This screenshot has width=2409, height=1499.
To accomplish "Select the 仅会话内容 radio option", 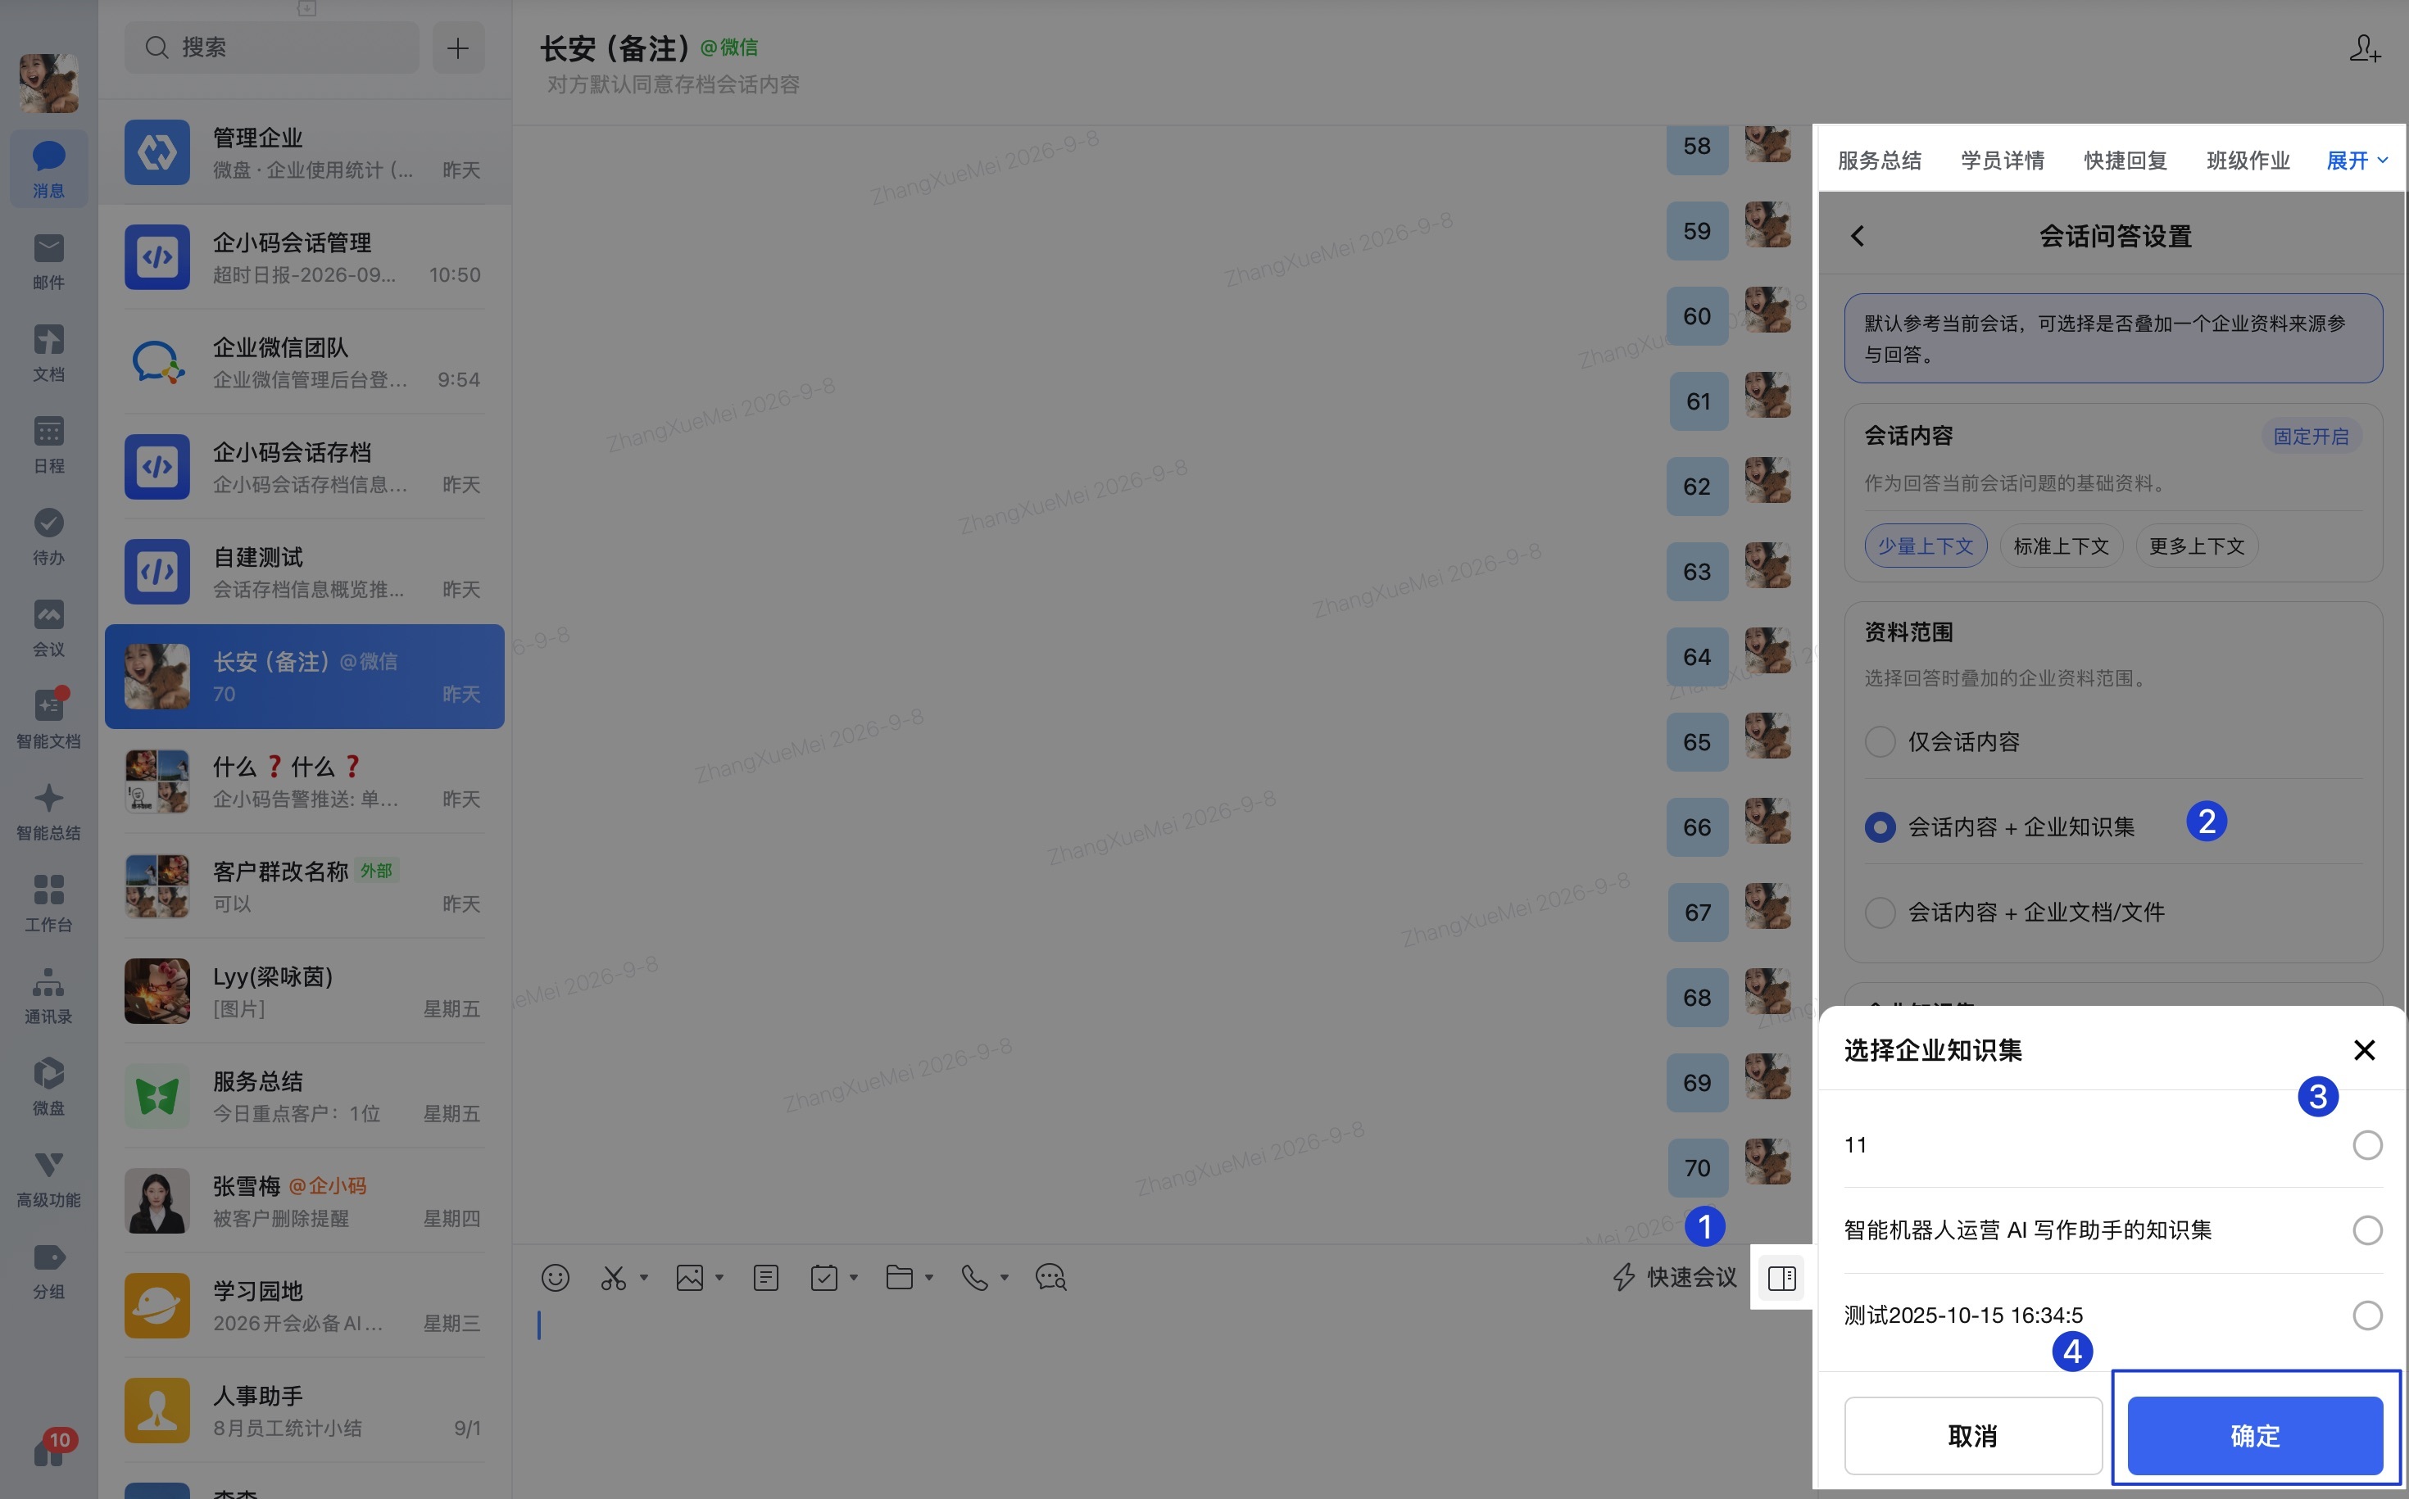I will pyautogui.click(x=1880, y=741).
